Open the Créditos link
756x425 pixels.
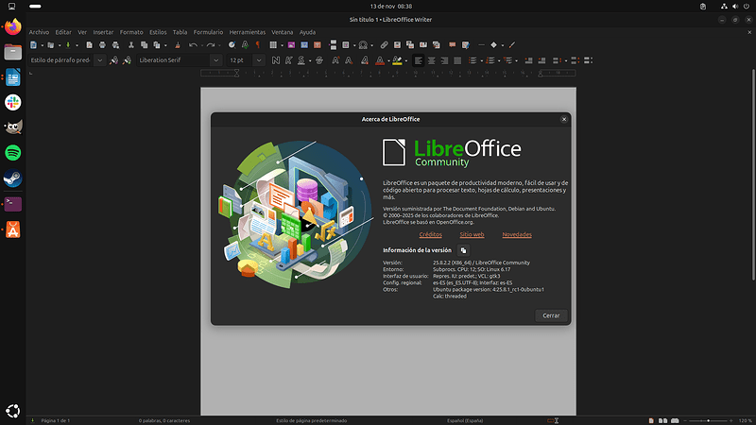tap(430, 234)
